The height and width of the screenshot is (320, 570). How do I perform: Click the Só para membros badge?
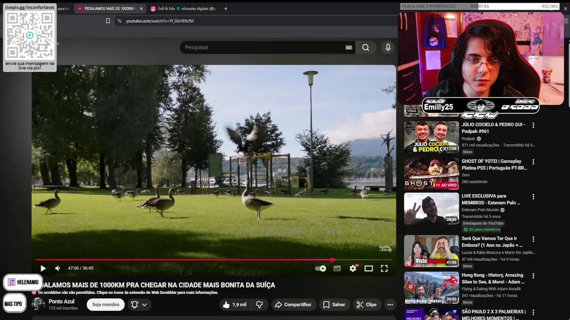(481, 229)
